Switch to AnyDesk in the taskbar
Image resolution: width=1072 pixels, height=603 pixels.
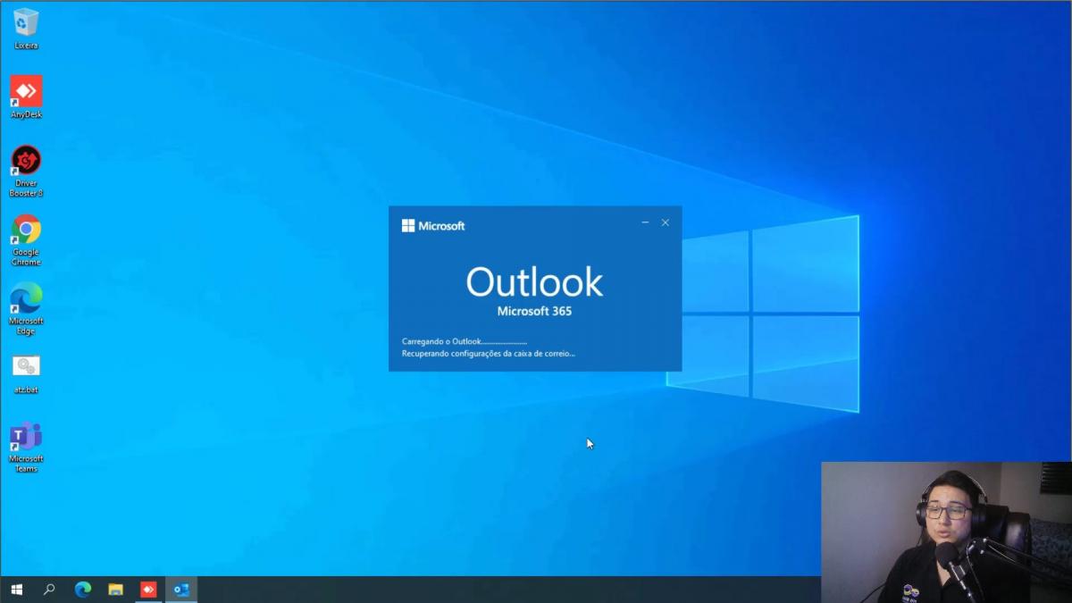point(148,590)
